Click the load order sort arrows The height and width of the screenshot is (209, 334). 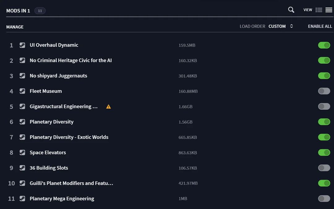291,26
